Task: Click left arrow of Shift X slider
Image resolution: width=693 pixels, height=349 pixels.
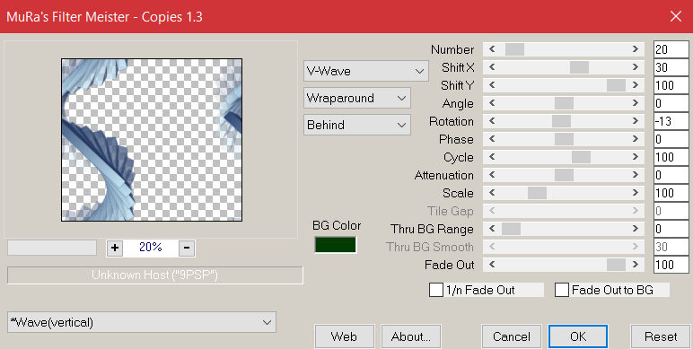Action: (x=492, y=67)
